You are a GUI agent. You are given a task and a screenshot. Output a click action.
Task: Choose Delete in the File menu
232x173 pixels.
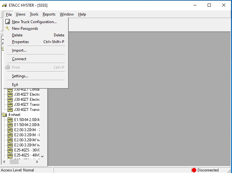tap(36, 35)
